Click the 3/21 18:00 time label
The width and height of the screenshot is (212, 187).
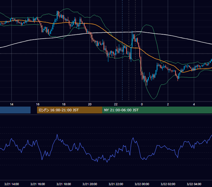coord(64,184)
